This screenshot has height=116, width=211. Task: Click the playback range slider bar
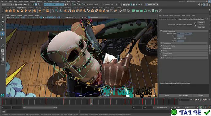(x=40, y=107)
